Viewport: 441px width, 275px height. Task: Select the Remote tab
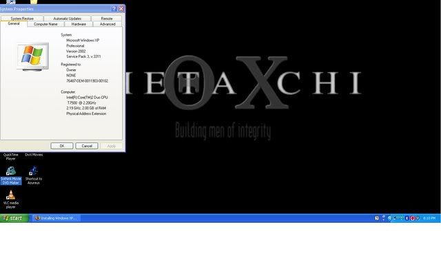click(x=107, y=19)
